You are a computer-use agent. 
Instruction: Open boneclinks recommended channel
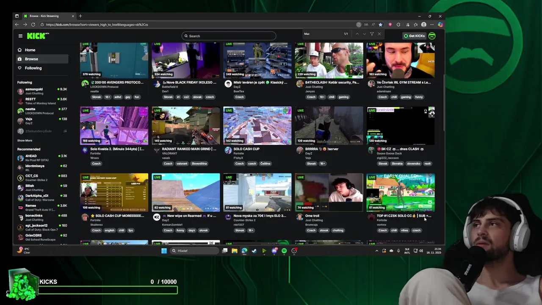(x=42, y=217)
